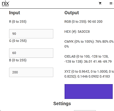Image resolution: width=114 pixels, height=111 pixels.
Task: Click the RGB output line
Action: (x=83, y=22)
